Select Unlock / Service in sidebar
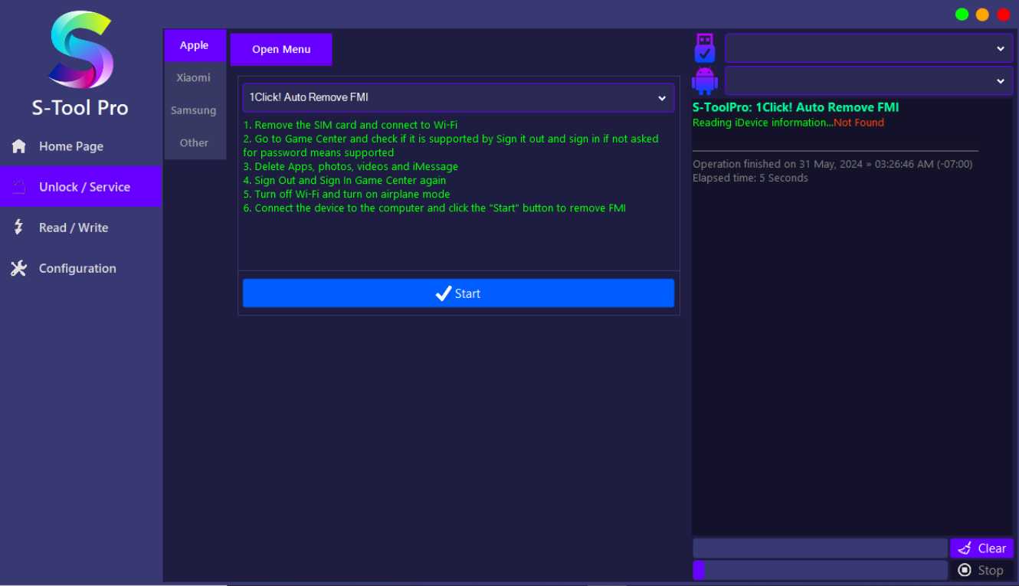This screenshot has height=586, width=1019. (x=80, y=187)
